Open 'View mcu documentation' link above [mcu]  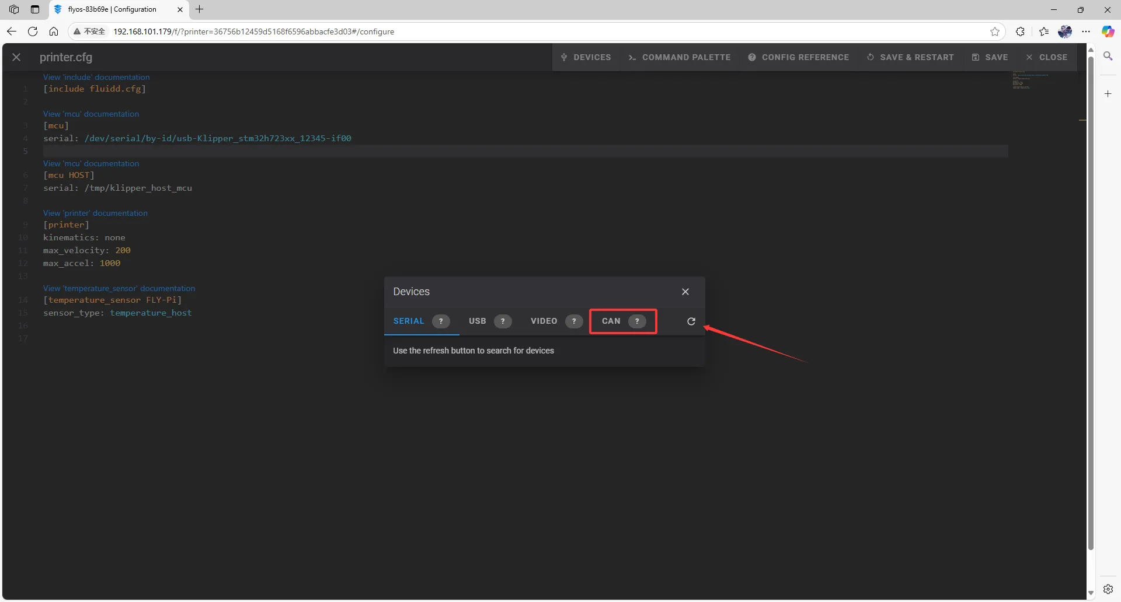coord(91,114)
